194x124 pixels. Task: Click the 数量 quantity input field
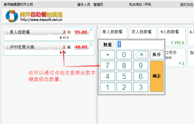pos(140,45)
